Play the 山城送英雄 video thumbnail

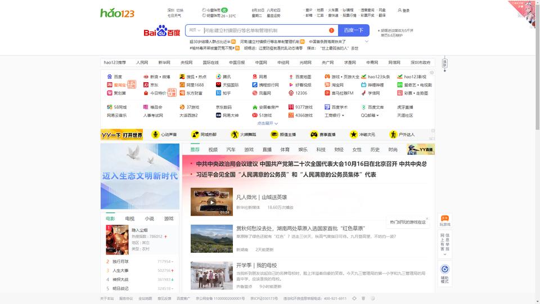tap(212, 202)
